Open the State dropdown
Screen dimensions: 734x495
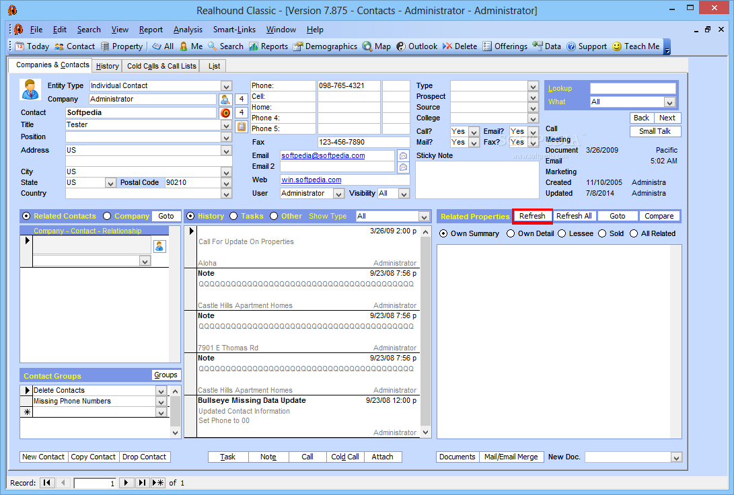click(110, 183)
